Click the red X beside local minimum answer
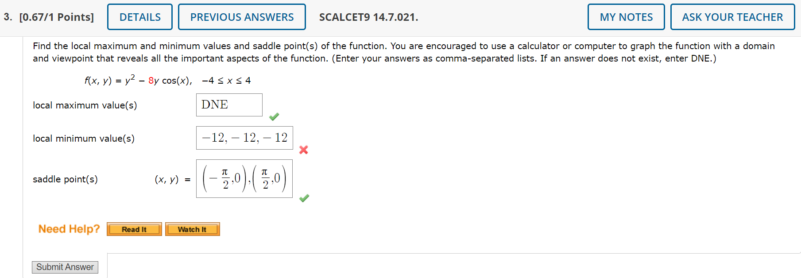 [303, 150]
